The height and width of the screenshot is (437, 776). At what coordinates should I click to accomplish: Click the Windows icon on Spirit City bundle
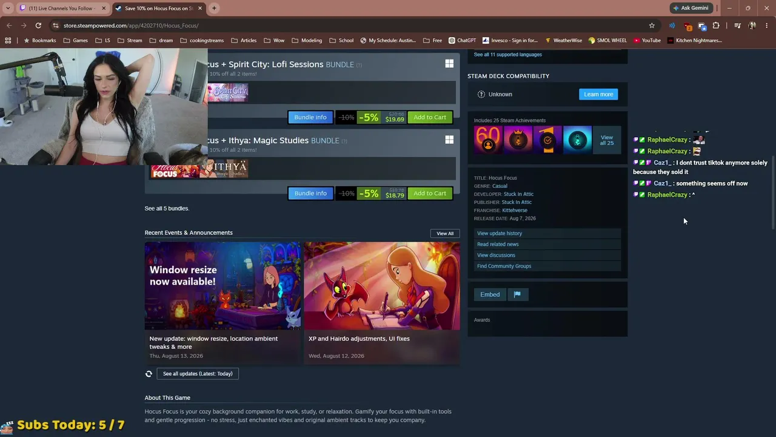[x=449, y=64]
